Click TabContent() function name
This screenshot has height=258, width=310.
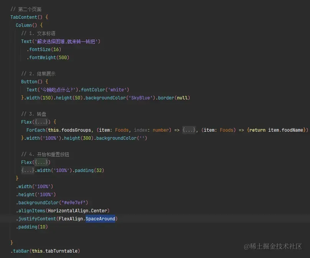24,17
